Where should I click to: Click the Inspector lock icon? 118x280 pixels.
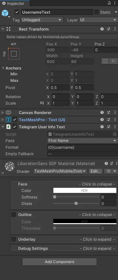click(109, 3)
